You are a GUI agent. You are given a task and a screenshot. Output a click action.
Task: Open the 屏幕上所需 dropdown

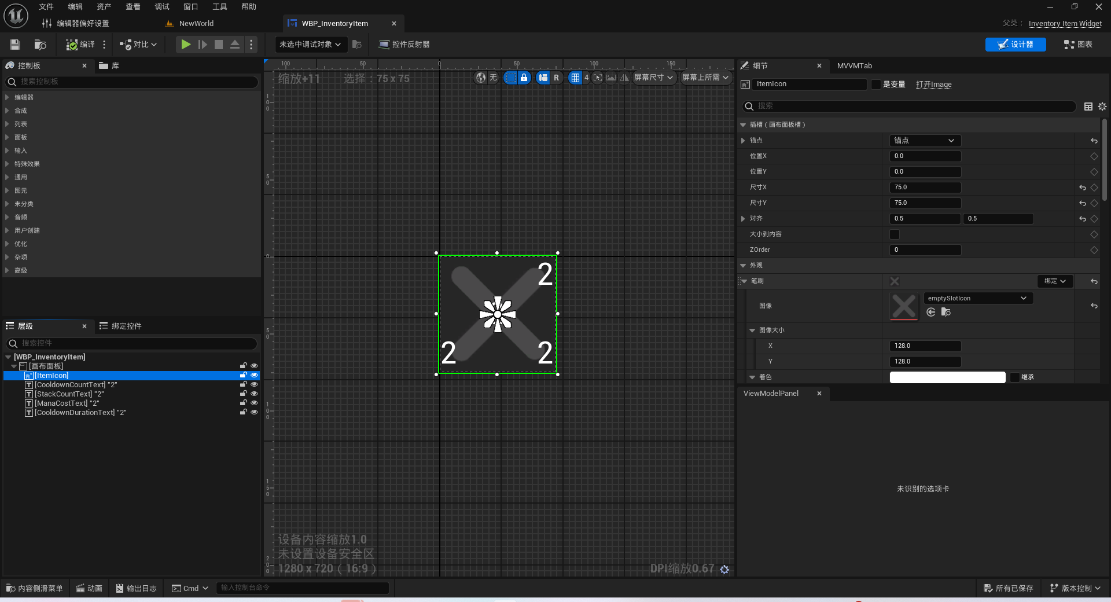pyautogui.click(x=705, y=78)
